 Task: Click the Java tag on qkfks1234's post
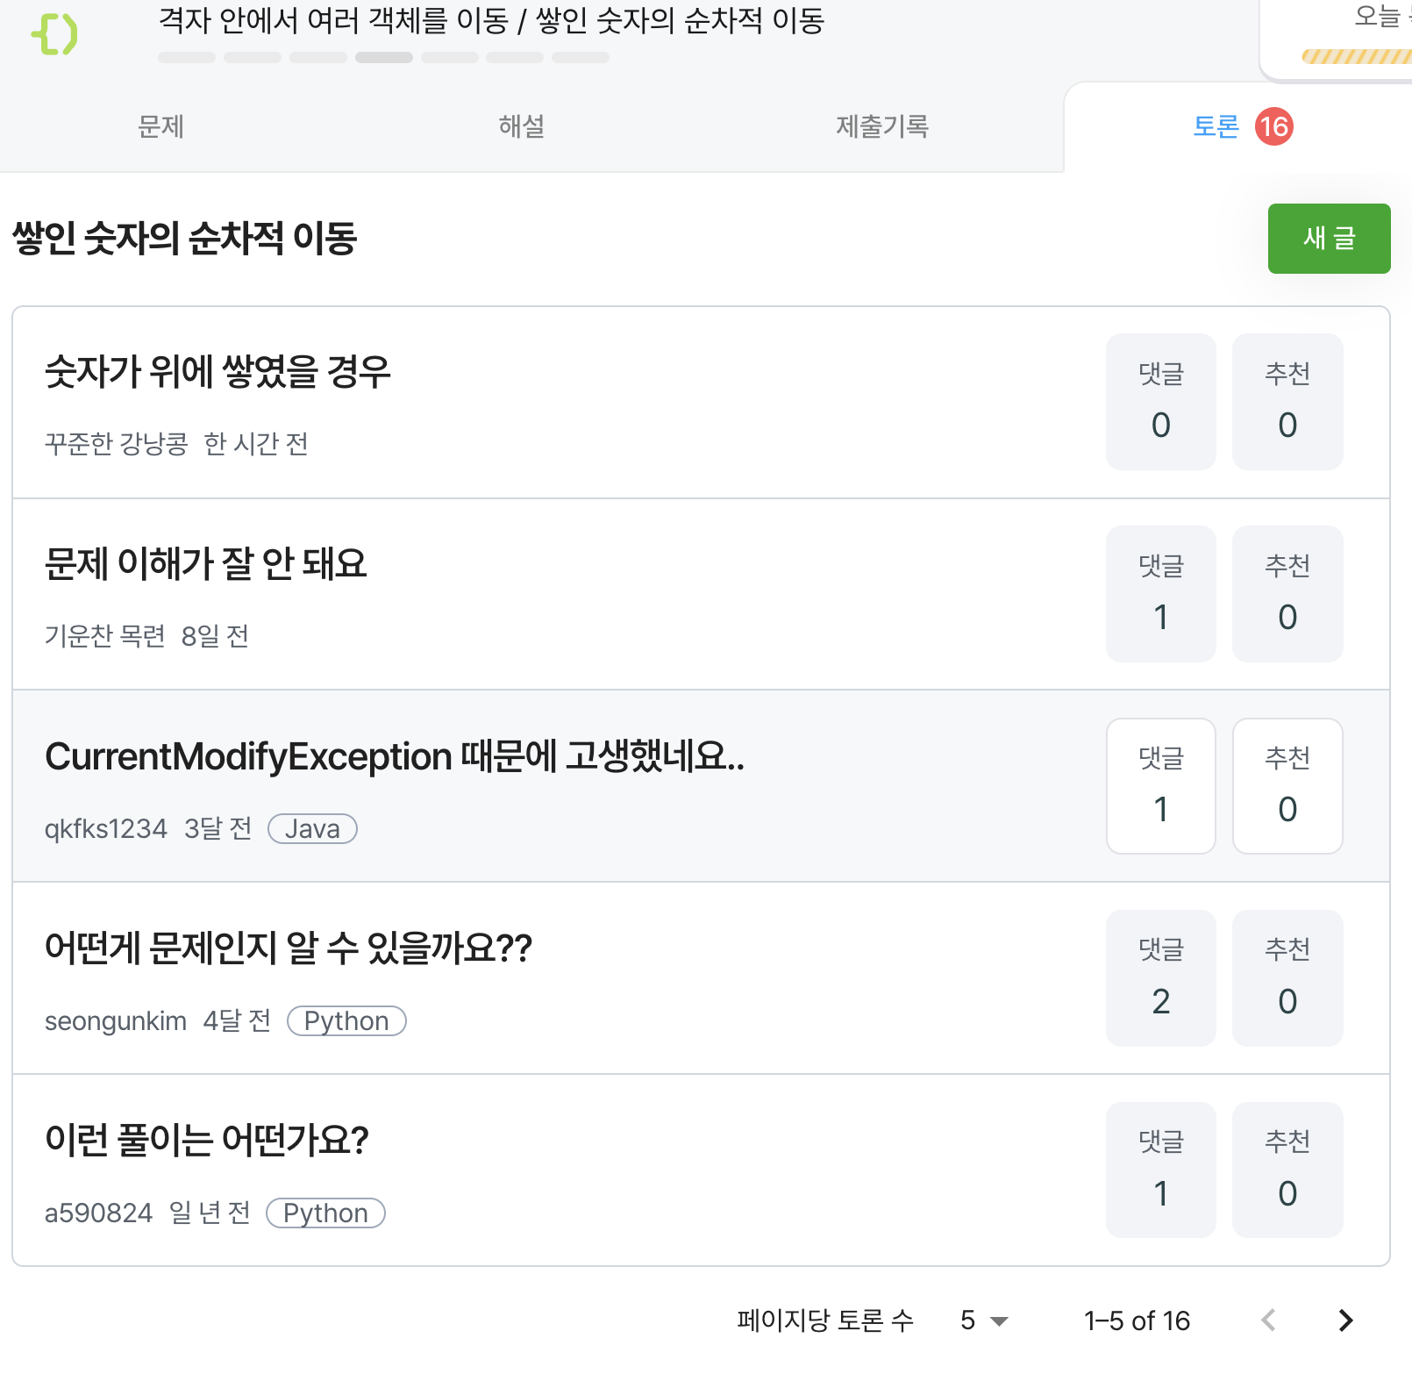coord(312,829)
